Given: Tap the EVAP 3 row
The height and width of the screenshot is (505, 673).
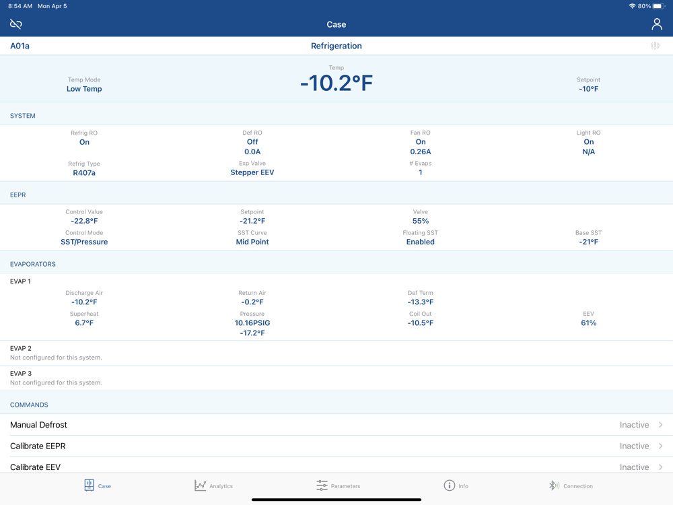Looking at the screenshot, I should click(x=336, y=378).
